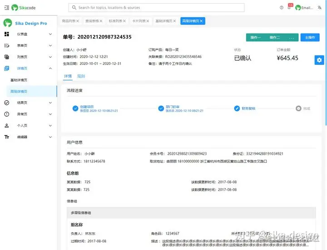Close the 商品列表 tab
This screenshot has height=250, width=327.
78,21
